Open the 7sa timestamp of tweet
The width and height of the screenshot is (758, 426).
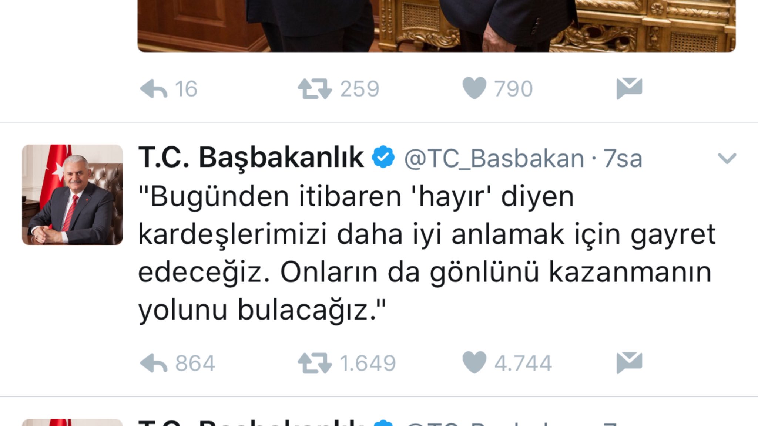click(623, 159)
